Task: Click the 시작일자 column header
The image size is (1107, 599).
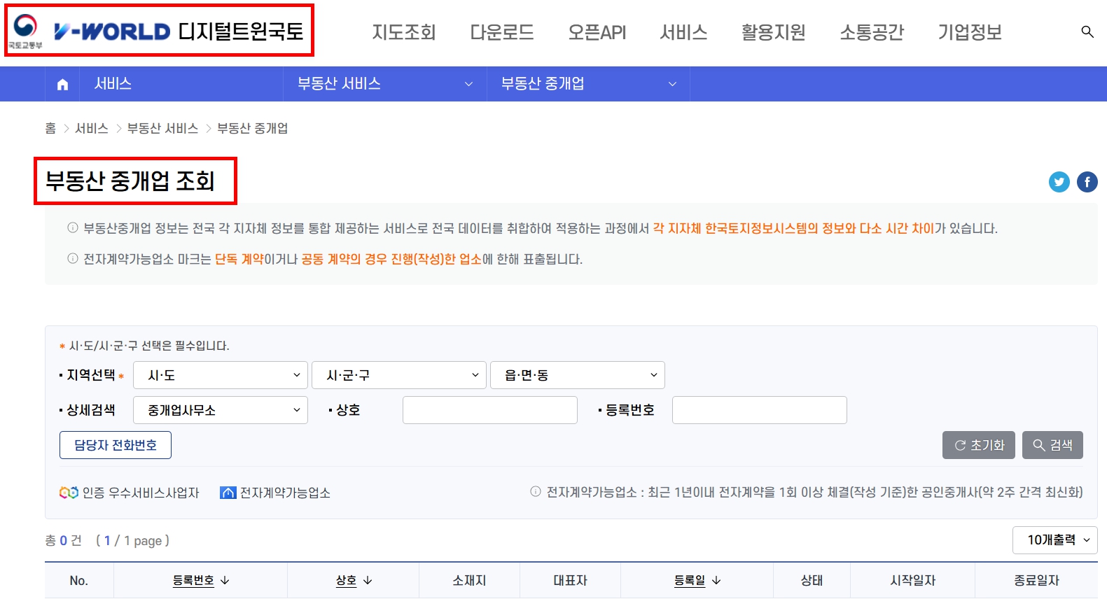Action: coord(912,581)
